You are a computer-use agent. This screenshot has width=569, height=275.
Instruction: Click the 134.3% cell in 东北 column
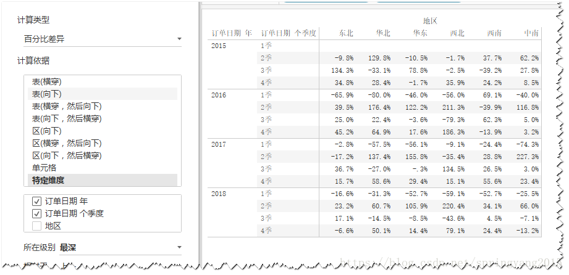[342, 70]
